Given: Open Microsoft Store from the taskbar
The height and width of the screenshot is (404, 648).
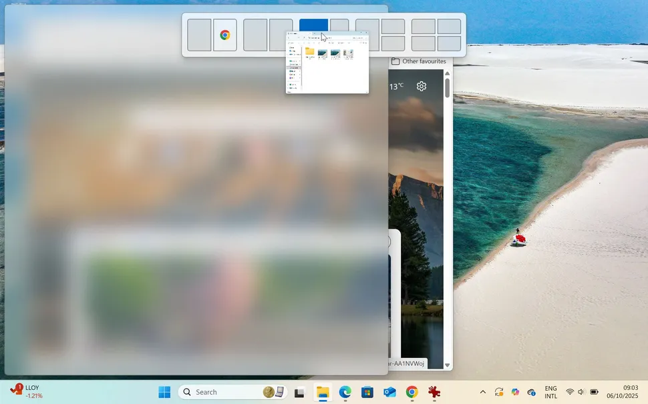Looking at the screenshot, I should pos(367,393).
